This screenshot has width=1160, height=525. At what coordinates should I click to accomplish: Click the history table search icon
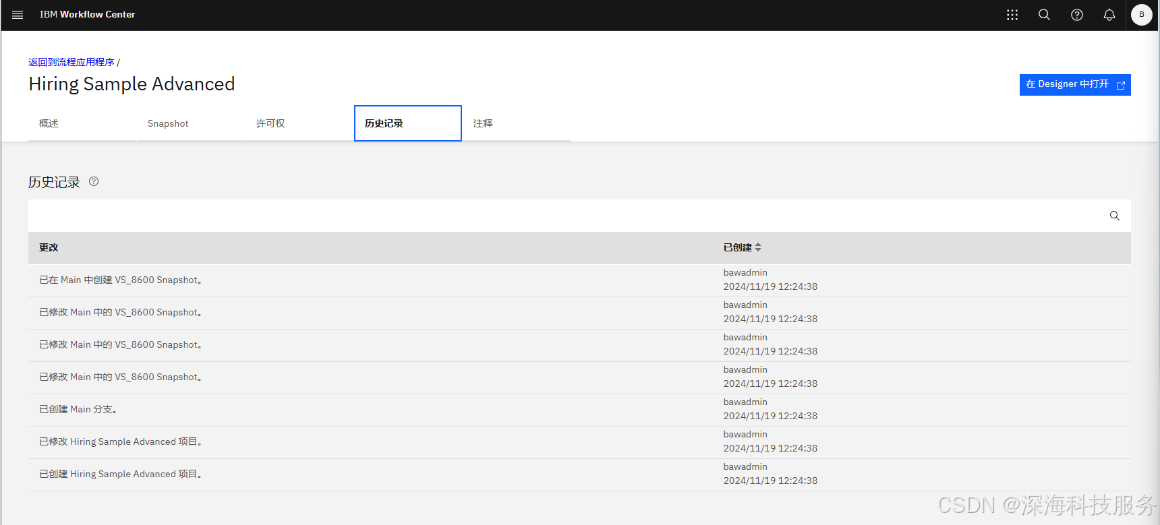(x=1115, y=216)
